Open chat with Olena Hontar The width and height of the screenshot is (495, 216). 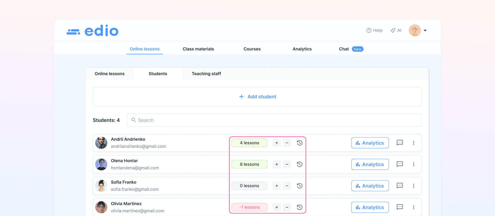(400, 164)
